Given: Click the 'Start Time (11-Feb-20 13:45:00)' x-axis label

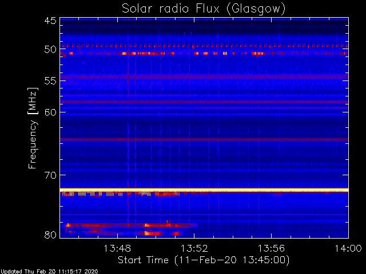Looking at the screenshot, I should point(204,260).
